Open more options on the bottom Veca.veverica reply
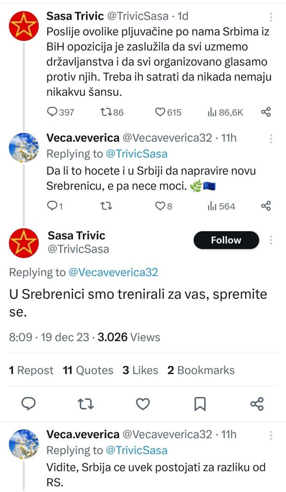 271,435
